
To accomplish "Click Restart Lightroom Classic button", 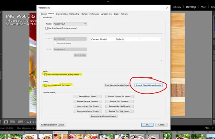I will click(52, 125).
